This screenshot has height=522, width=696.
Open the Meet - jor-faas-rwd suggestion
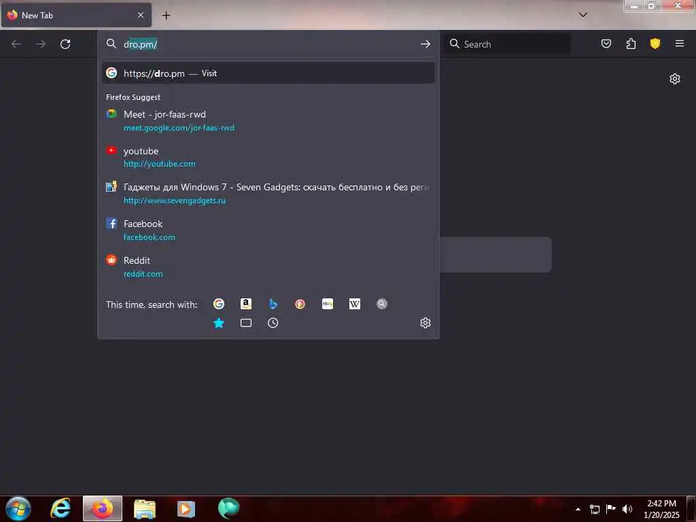click(x=268, y=121)
